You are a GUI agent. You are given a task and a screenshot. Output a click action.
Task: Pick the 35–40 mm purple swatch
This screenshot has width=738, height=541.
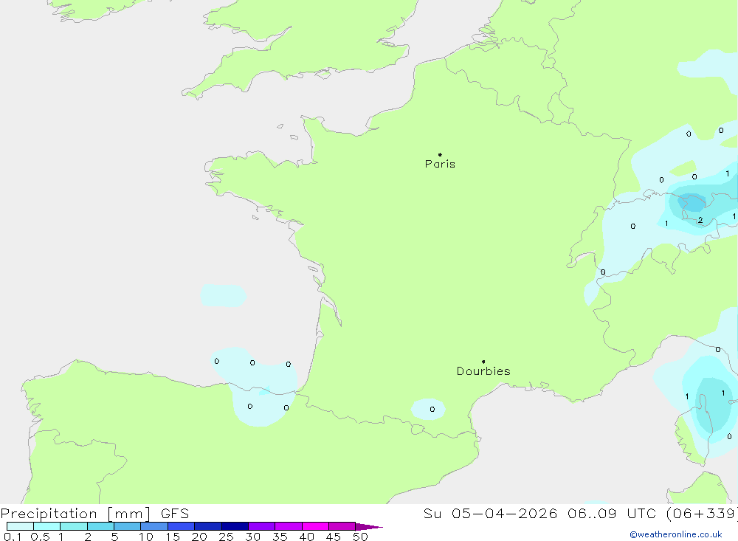tap(288, 526)
